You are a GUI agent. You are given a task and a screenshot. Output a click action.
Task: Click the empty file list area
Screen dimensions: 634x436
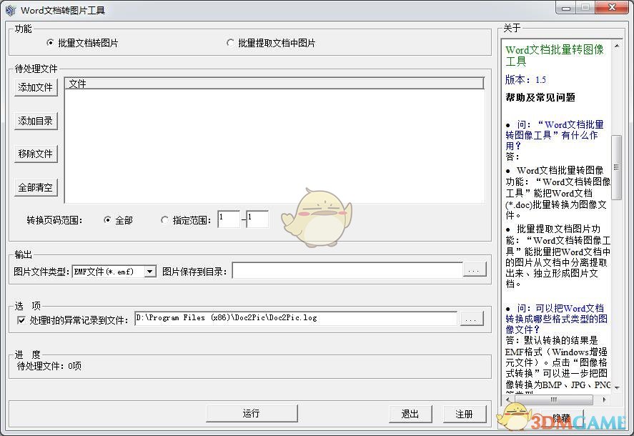[274, 146]
